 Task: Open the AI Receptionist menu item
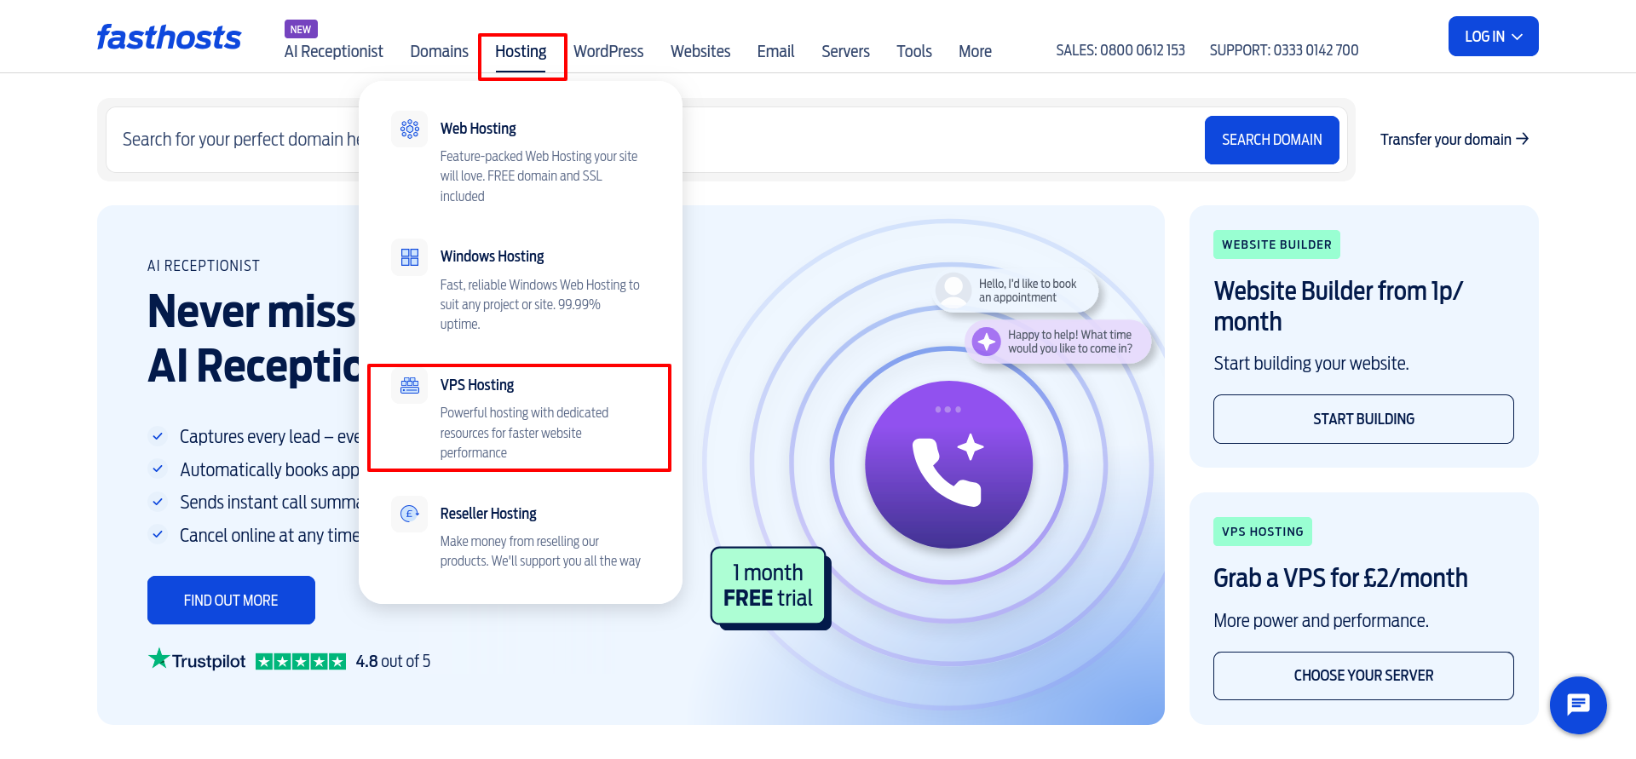(x=334, y=51)
